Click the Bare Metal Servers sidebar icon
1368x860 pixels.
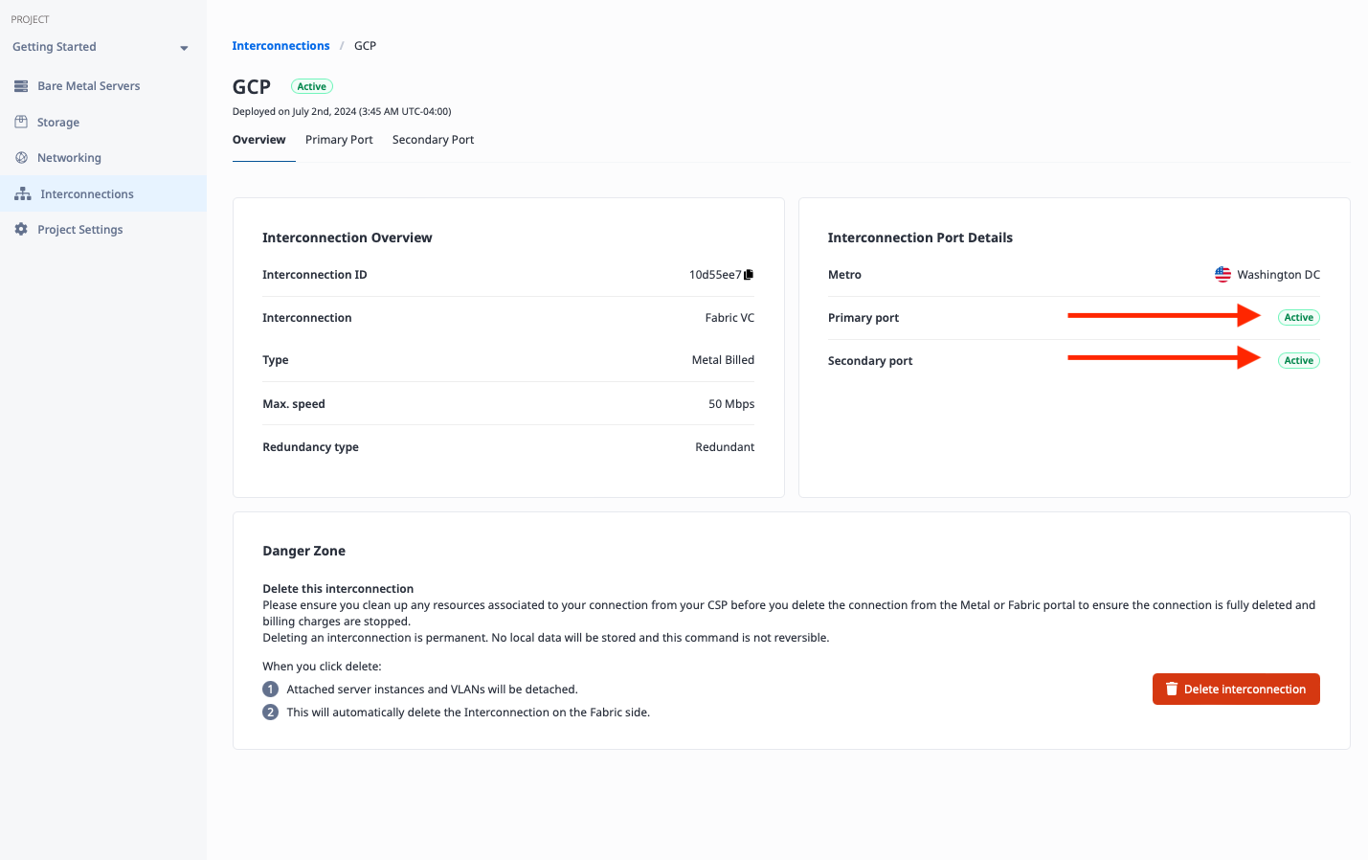point(21,86)
